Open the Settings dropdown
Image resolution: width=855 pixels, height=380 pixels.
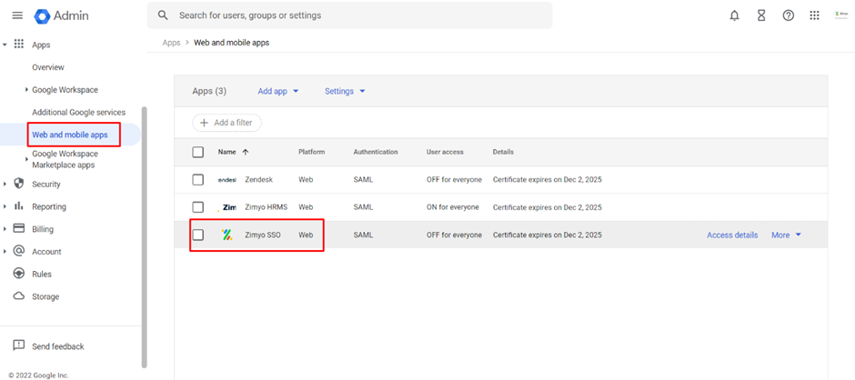345,91
